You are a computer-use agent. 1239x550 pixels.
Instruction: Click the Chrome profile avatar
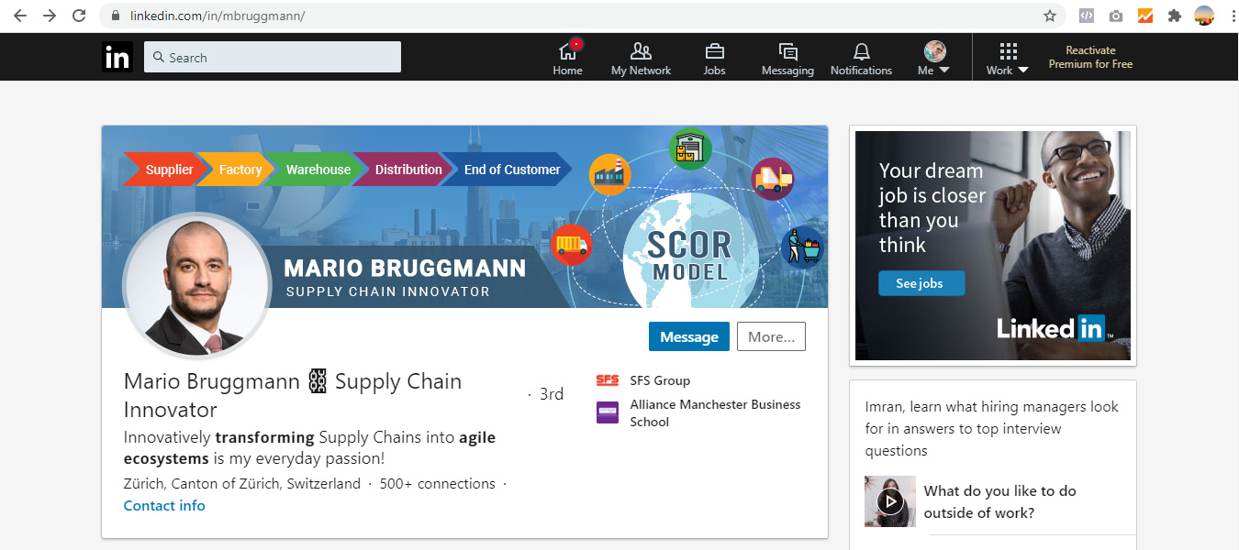pyautogui.click(x=1204, y=16)
